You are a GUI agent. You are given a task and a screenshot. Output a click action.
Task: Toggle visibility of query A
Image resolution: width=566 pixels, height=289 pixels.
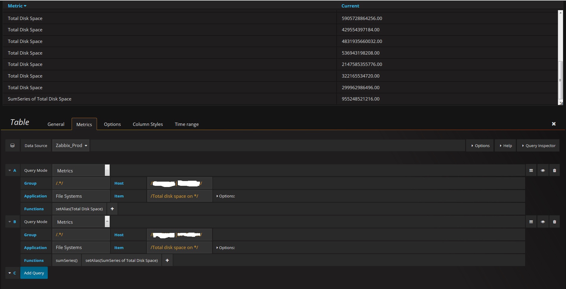coord(543,170)
